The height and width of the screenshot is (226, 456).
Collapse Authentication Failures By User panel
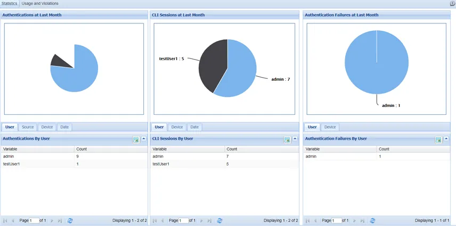pos(446,139)
